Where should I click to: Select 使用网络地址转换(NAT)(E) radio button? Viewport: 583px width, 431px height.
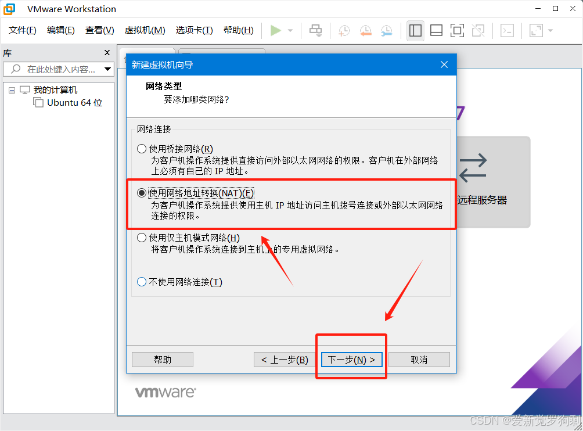[141, 193]
